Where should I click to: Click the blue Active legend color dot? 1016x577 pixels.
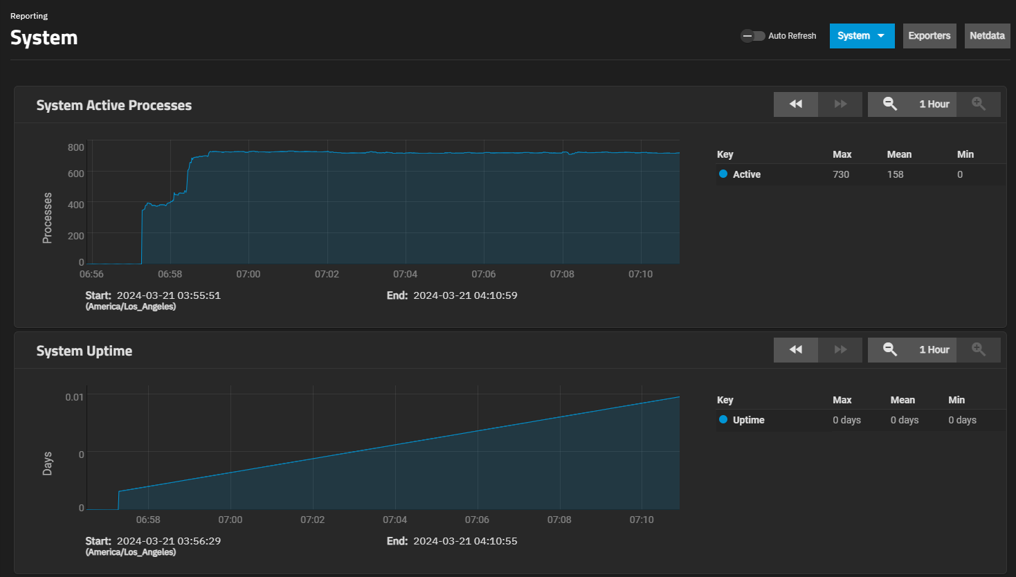click(723, 174)
